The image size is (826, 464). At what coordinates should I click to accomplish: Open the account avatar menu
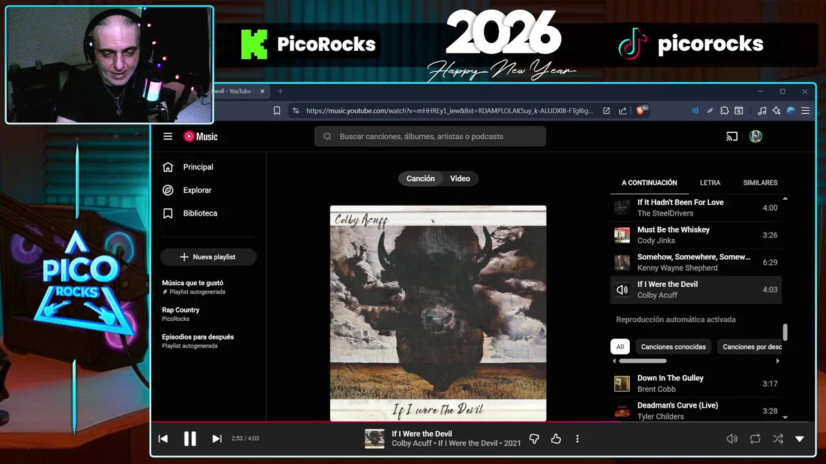coord(756,137)
